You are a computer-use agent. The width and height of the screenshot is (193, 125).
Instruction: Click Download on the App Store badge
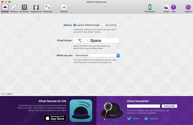click(55, 118)
